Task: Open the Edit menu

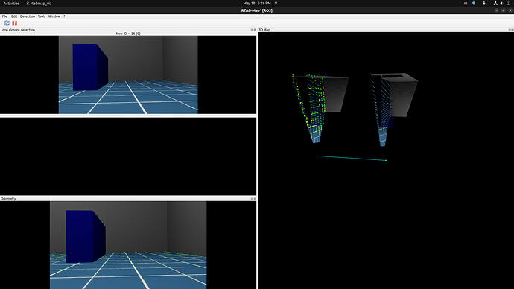Action: point(14,16)
